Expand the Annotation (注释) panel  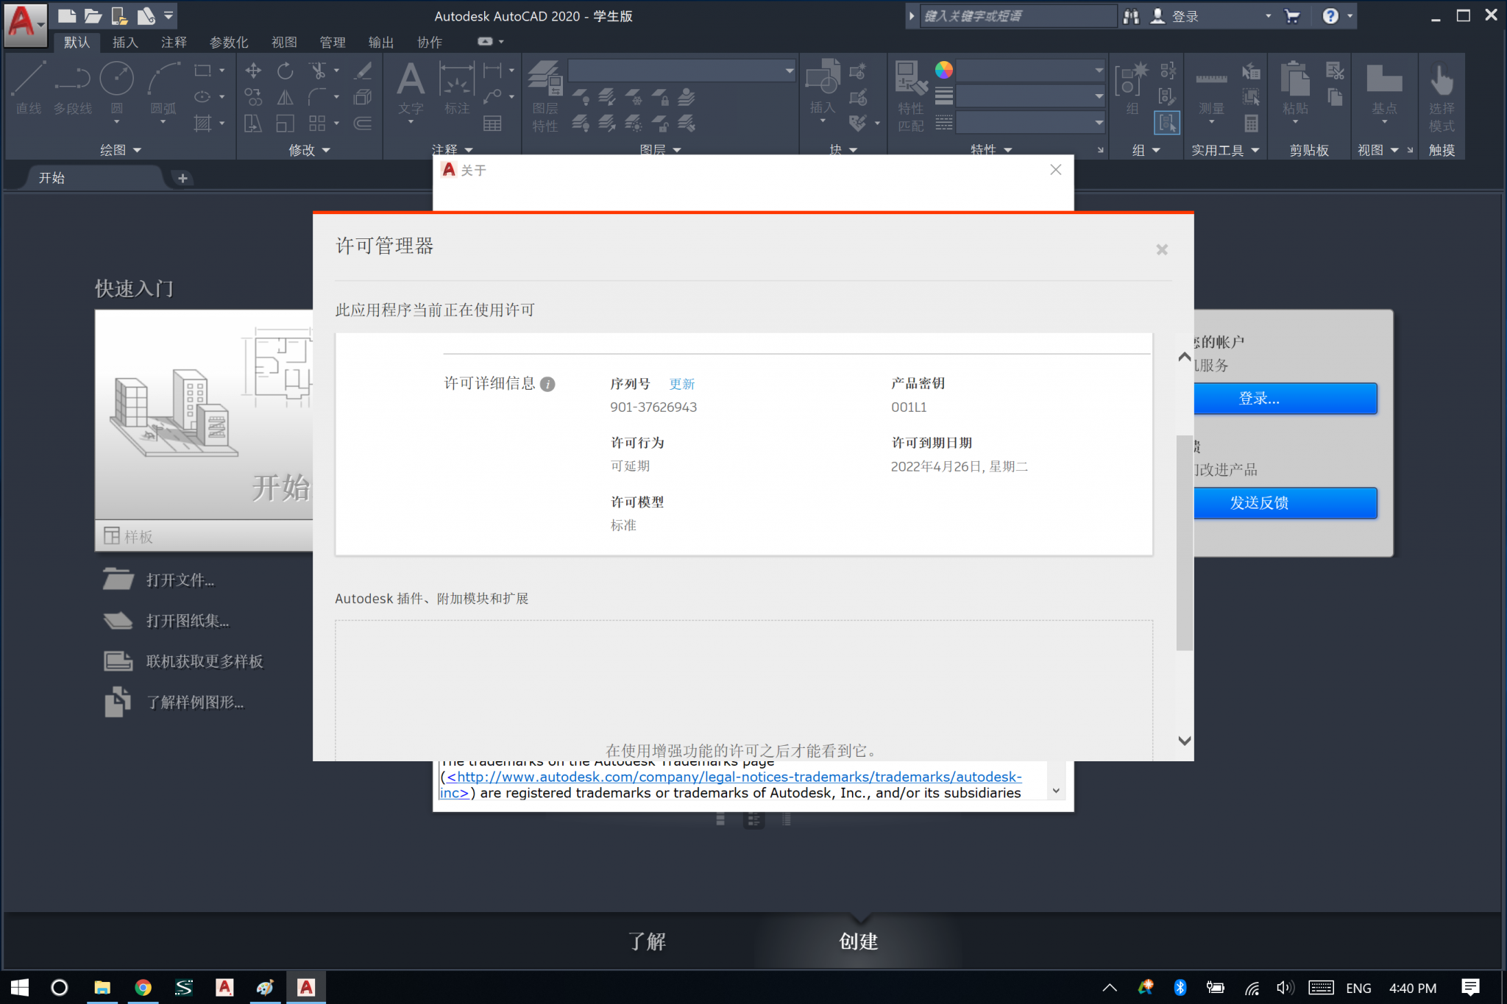(452, 150)
